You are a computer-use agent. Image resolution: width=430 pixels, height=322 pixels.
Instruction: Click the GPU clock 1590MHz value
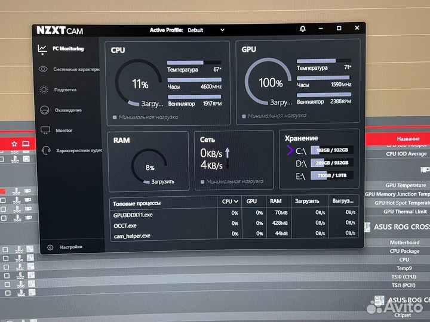(x=341, y=85)
